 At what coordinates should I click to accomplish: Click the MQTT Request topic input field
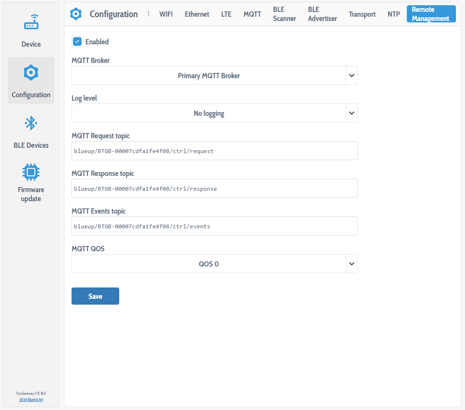[214, 151]
